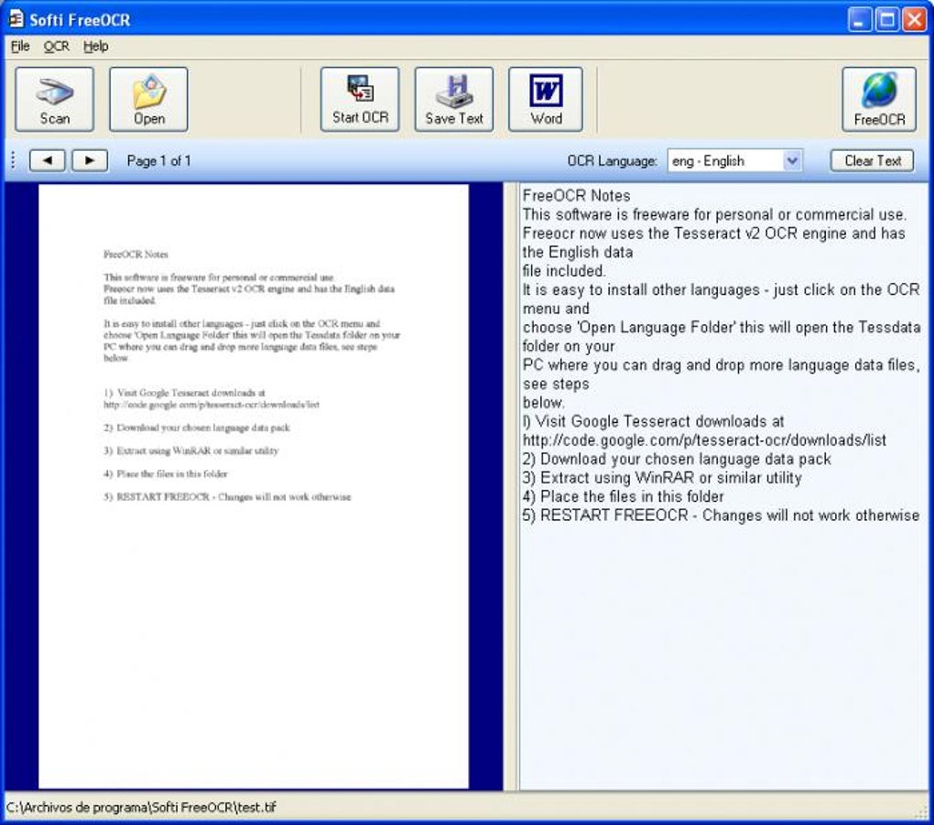Click '2) Download your chosen language' line
The height and width of the screenshot is (825, 934).
(x=677, y=460)
